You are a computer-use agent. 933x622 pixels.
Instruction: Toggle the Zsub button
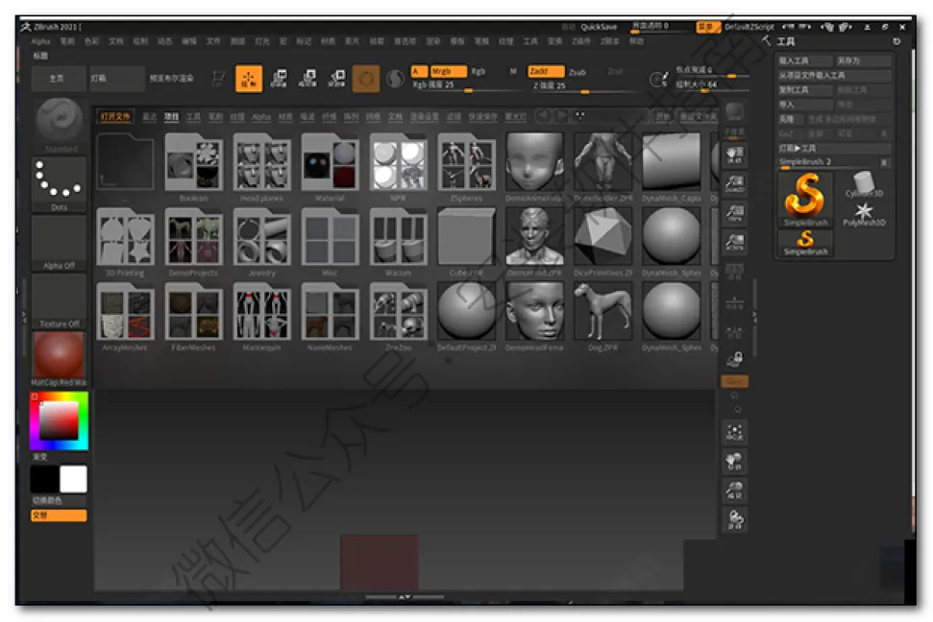tap(577, 72)
